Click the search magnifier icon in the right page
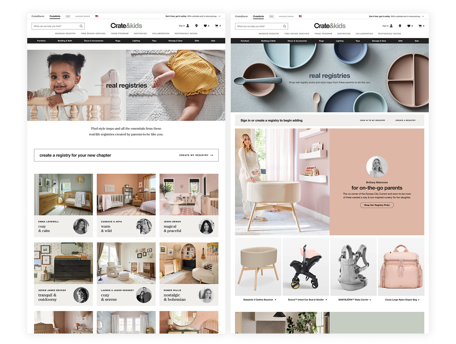Viewport: 456px width, 344px height. click(x=285, y=26)
